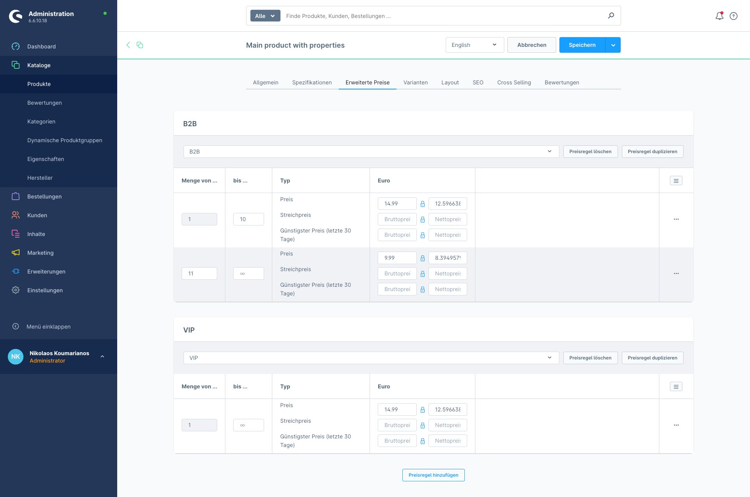Toggle price lock next to 9.99

tap(423, 258)
